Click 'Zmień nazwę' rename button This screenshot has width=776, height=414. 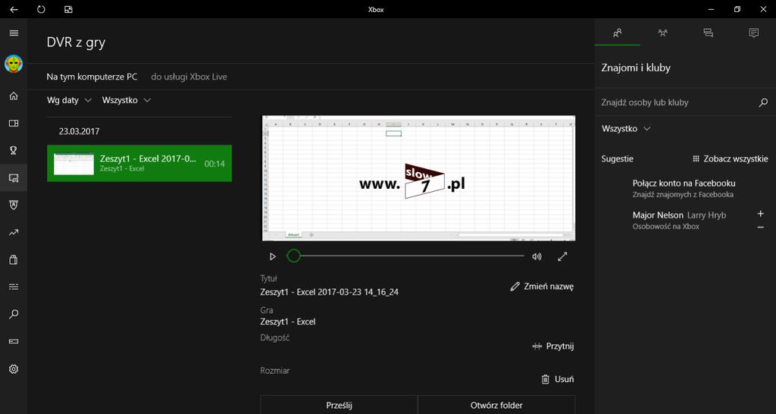tap(542, 286)
